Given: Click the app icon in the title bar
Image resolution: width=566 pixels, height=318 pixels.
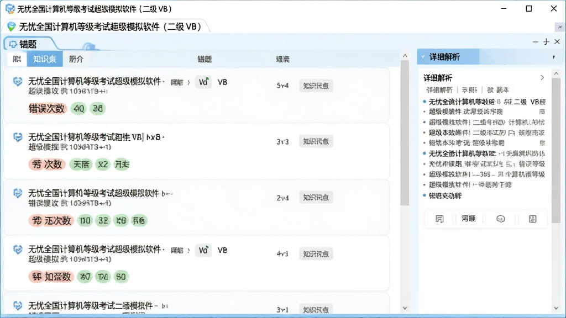Looking at the screenshot, I should [10, 9].
